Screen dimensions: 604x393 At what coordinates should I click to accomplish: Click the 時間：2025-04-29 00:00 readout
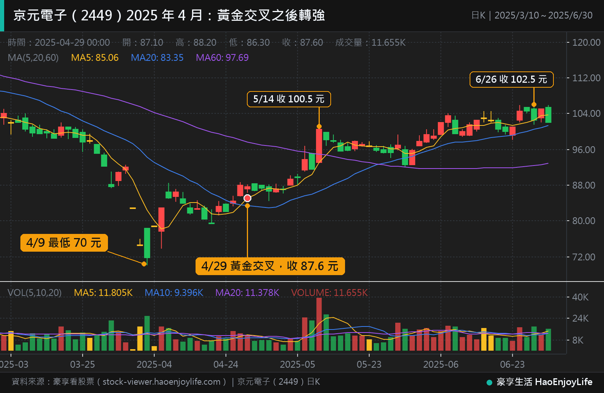point(59,42)
